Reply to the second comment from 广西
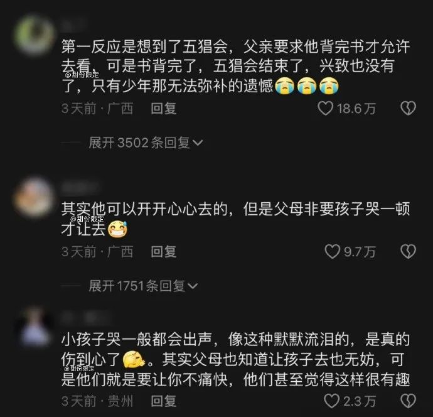 164,252
